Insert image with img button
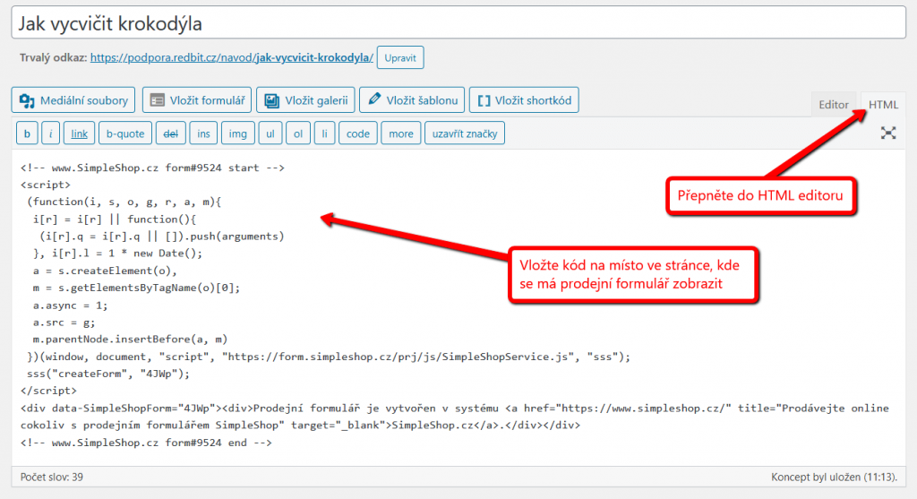Screen dimensions: 917x499 [238, 133]
